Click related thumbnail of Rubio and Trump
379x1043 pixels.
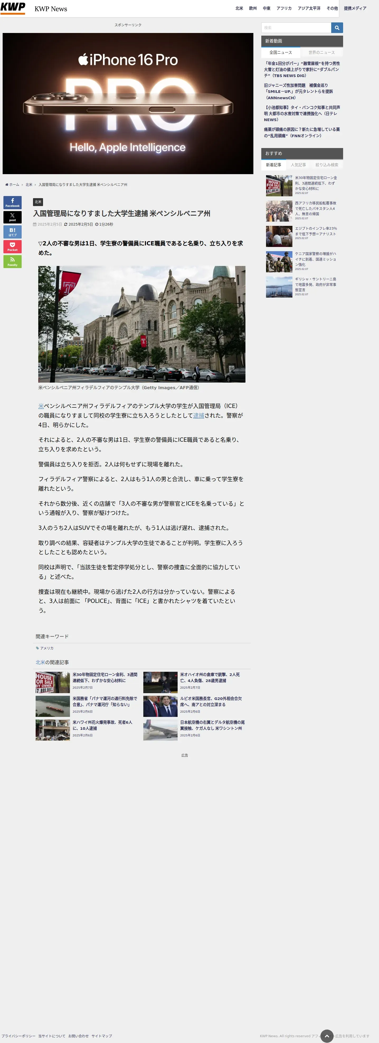click(x=160, y=706)
